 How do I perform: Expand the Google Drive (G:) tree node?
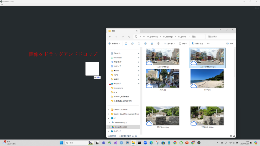pyautogui.click(x=109, y=127)
